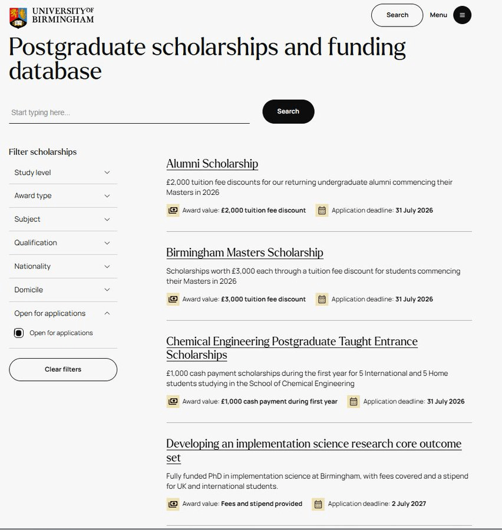Open the Birmingham Masters Scholarship link

coord(245,253)
